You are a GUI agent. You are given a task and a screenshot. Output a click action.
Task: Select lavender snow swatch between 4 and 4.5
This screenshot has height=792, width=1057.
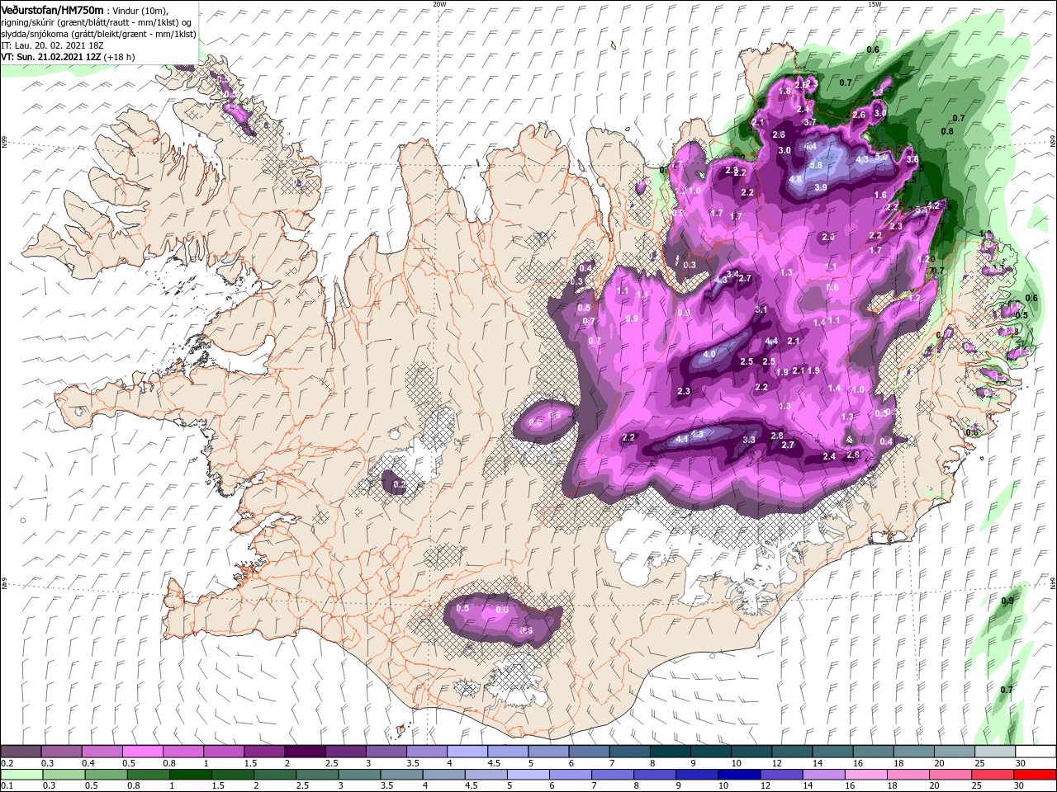(467, 752)
